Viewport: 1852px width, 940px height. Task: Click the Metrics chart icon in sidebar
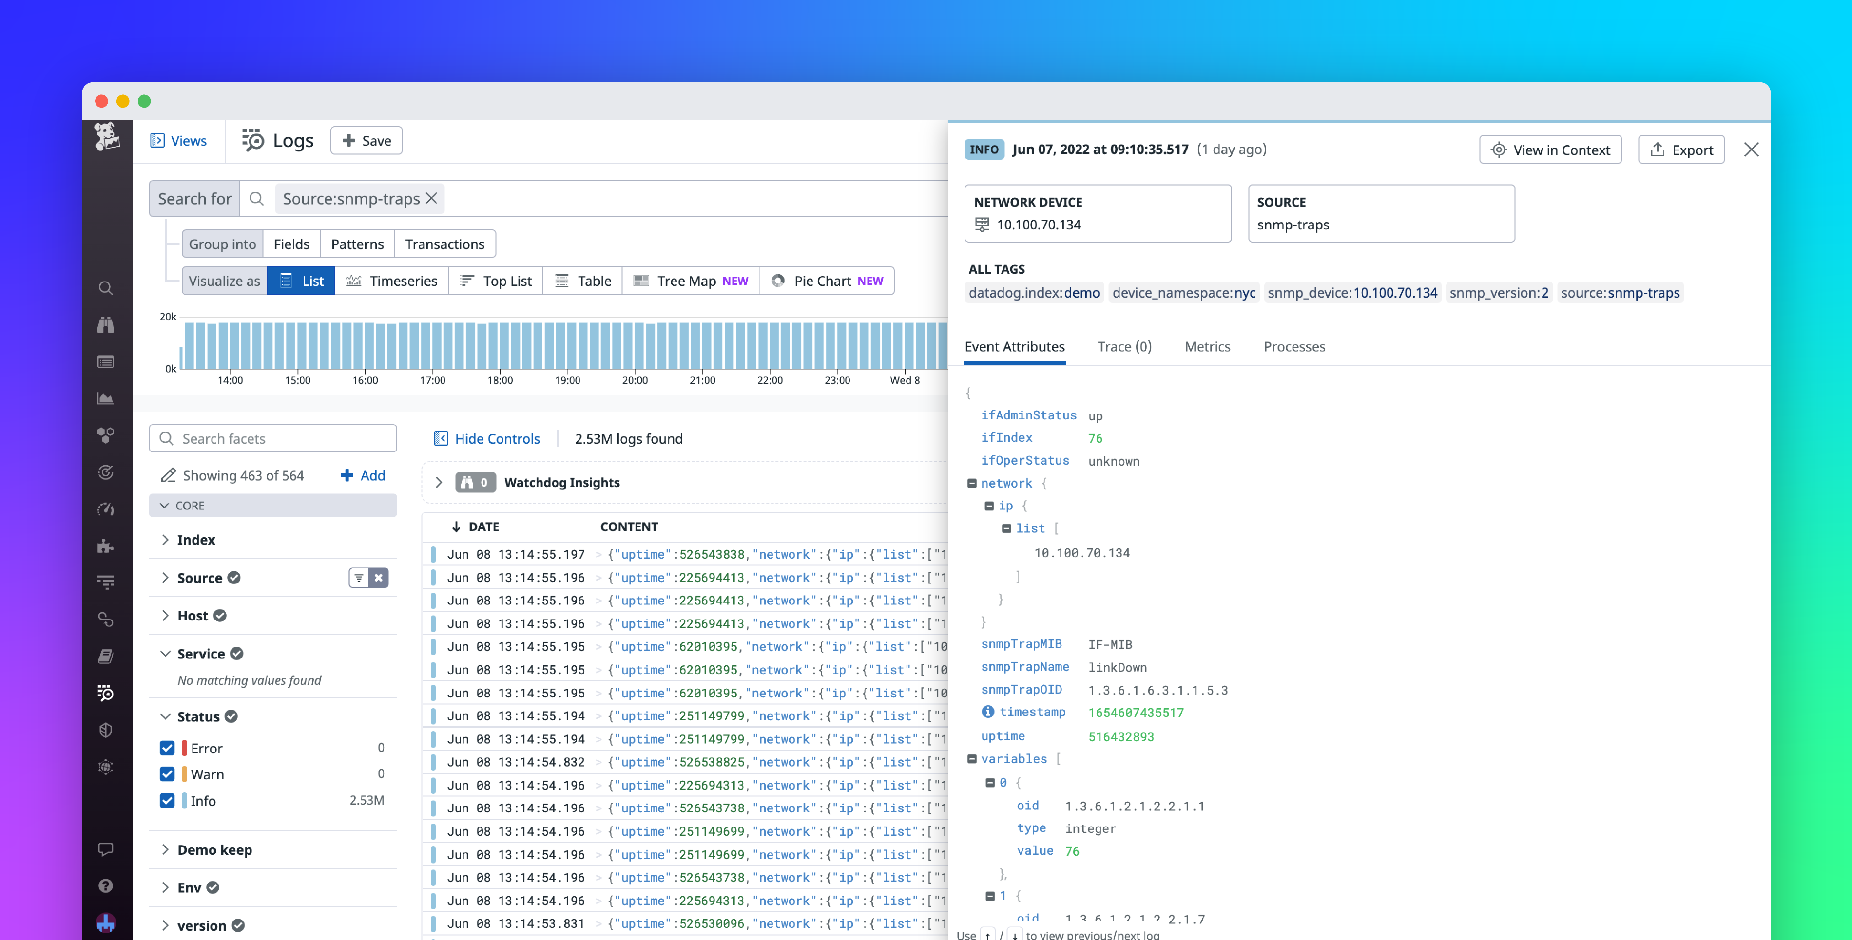pos(106,399)
